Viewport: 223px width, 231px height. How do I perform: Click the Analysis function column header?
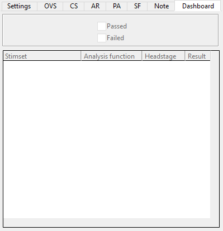(111, 56)
